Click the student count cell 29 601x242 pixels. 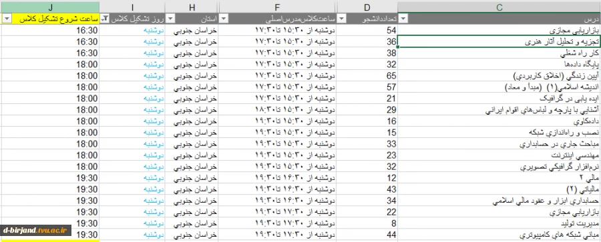point(367,110)
